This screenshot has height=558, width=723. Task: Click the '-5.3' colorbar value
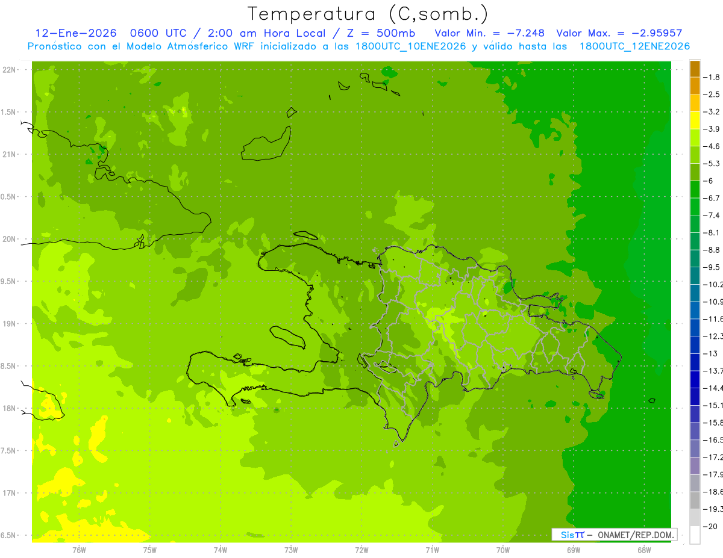click(712, 164)
